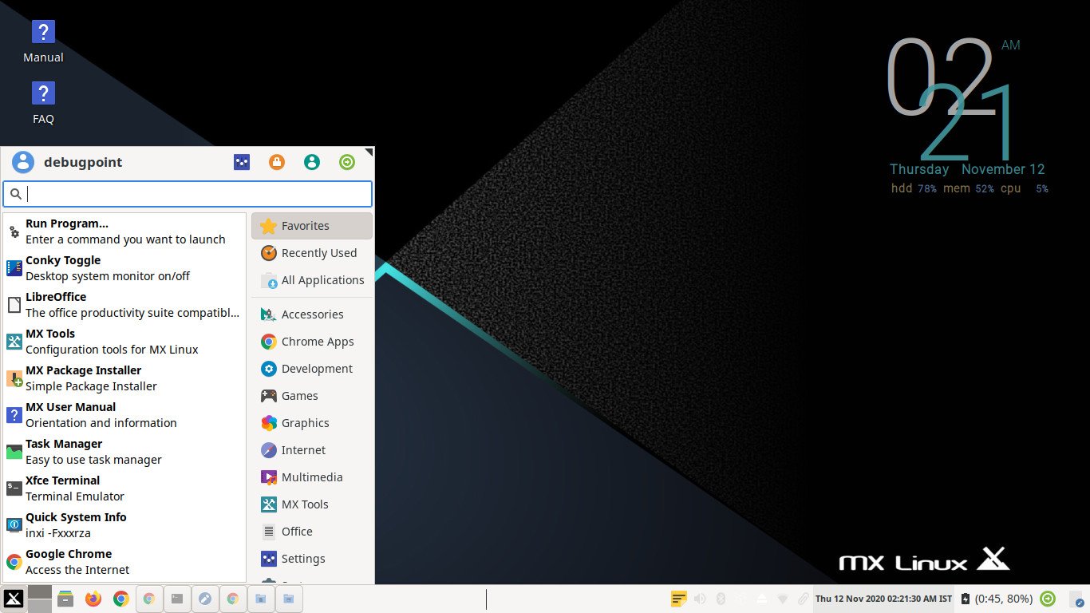Open the paperclip clipboard manager icon

tap(803, 599)
